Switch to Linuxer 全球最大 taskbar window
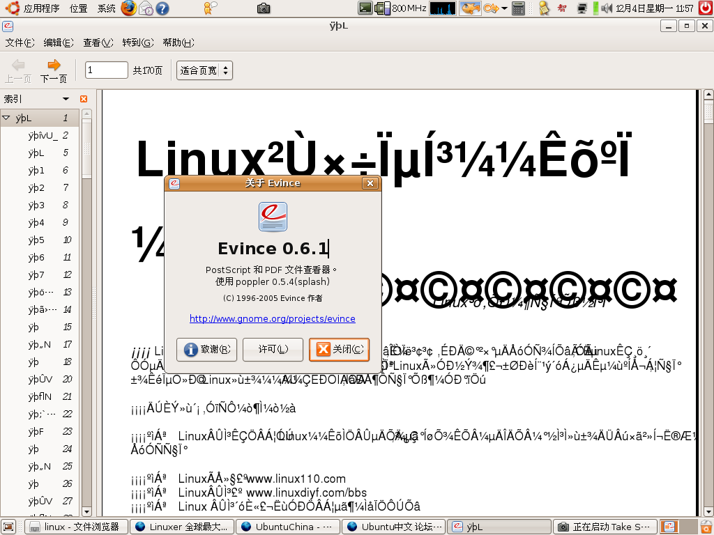Image resolution: width=714 pixels, height=535 pixels. 182,527
